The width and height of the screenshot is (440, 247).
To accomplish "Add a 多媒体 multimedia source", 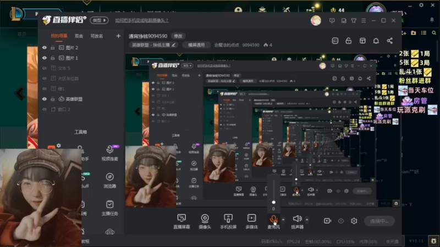I will [251, 221].
